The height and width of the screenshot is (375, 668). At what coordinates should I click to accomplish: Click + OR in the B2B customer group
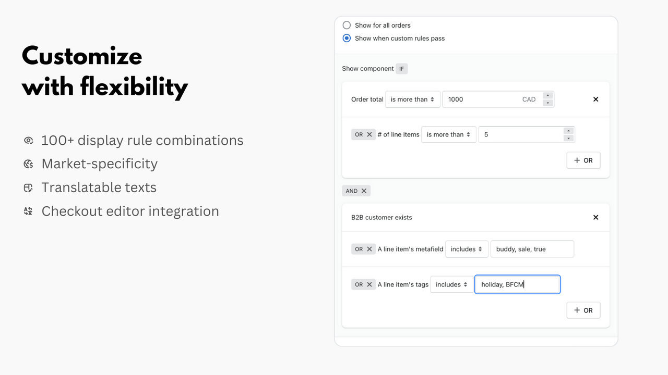click(x=583, y=310)
